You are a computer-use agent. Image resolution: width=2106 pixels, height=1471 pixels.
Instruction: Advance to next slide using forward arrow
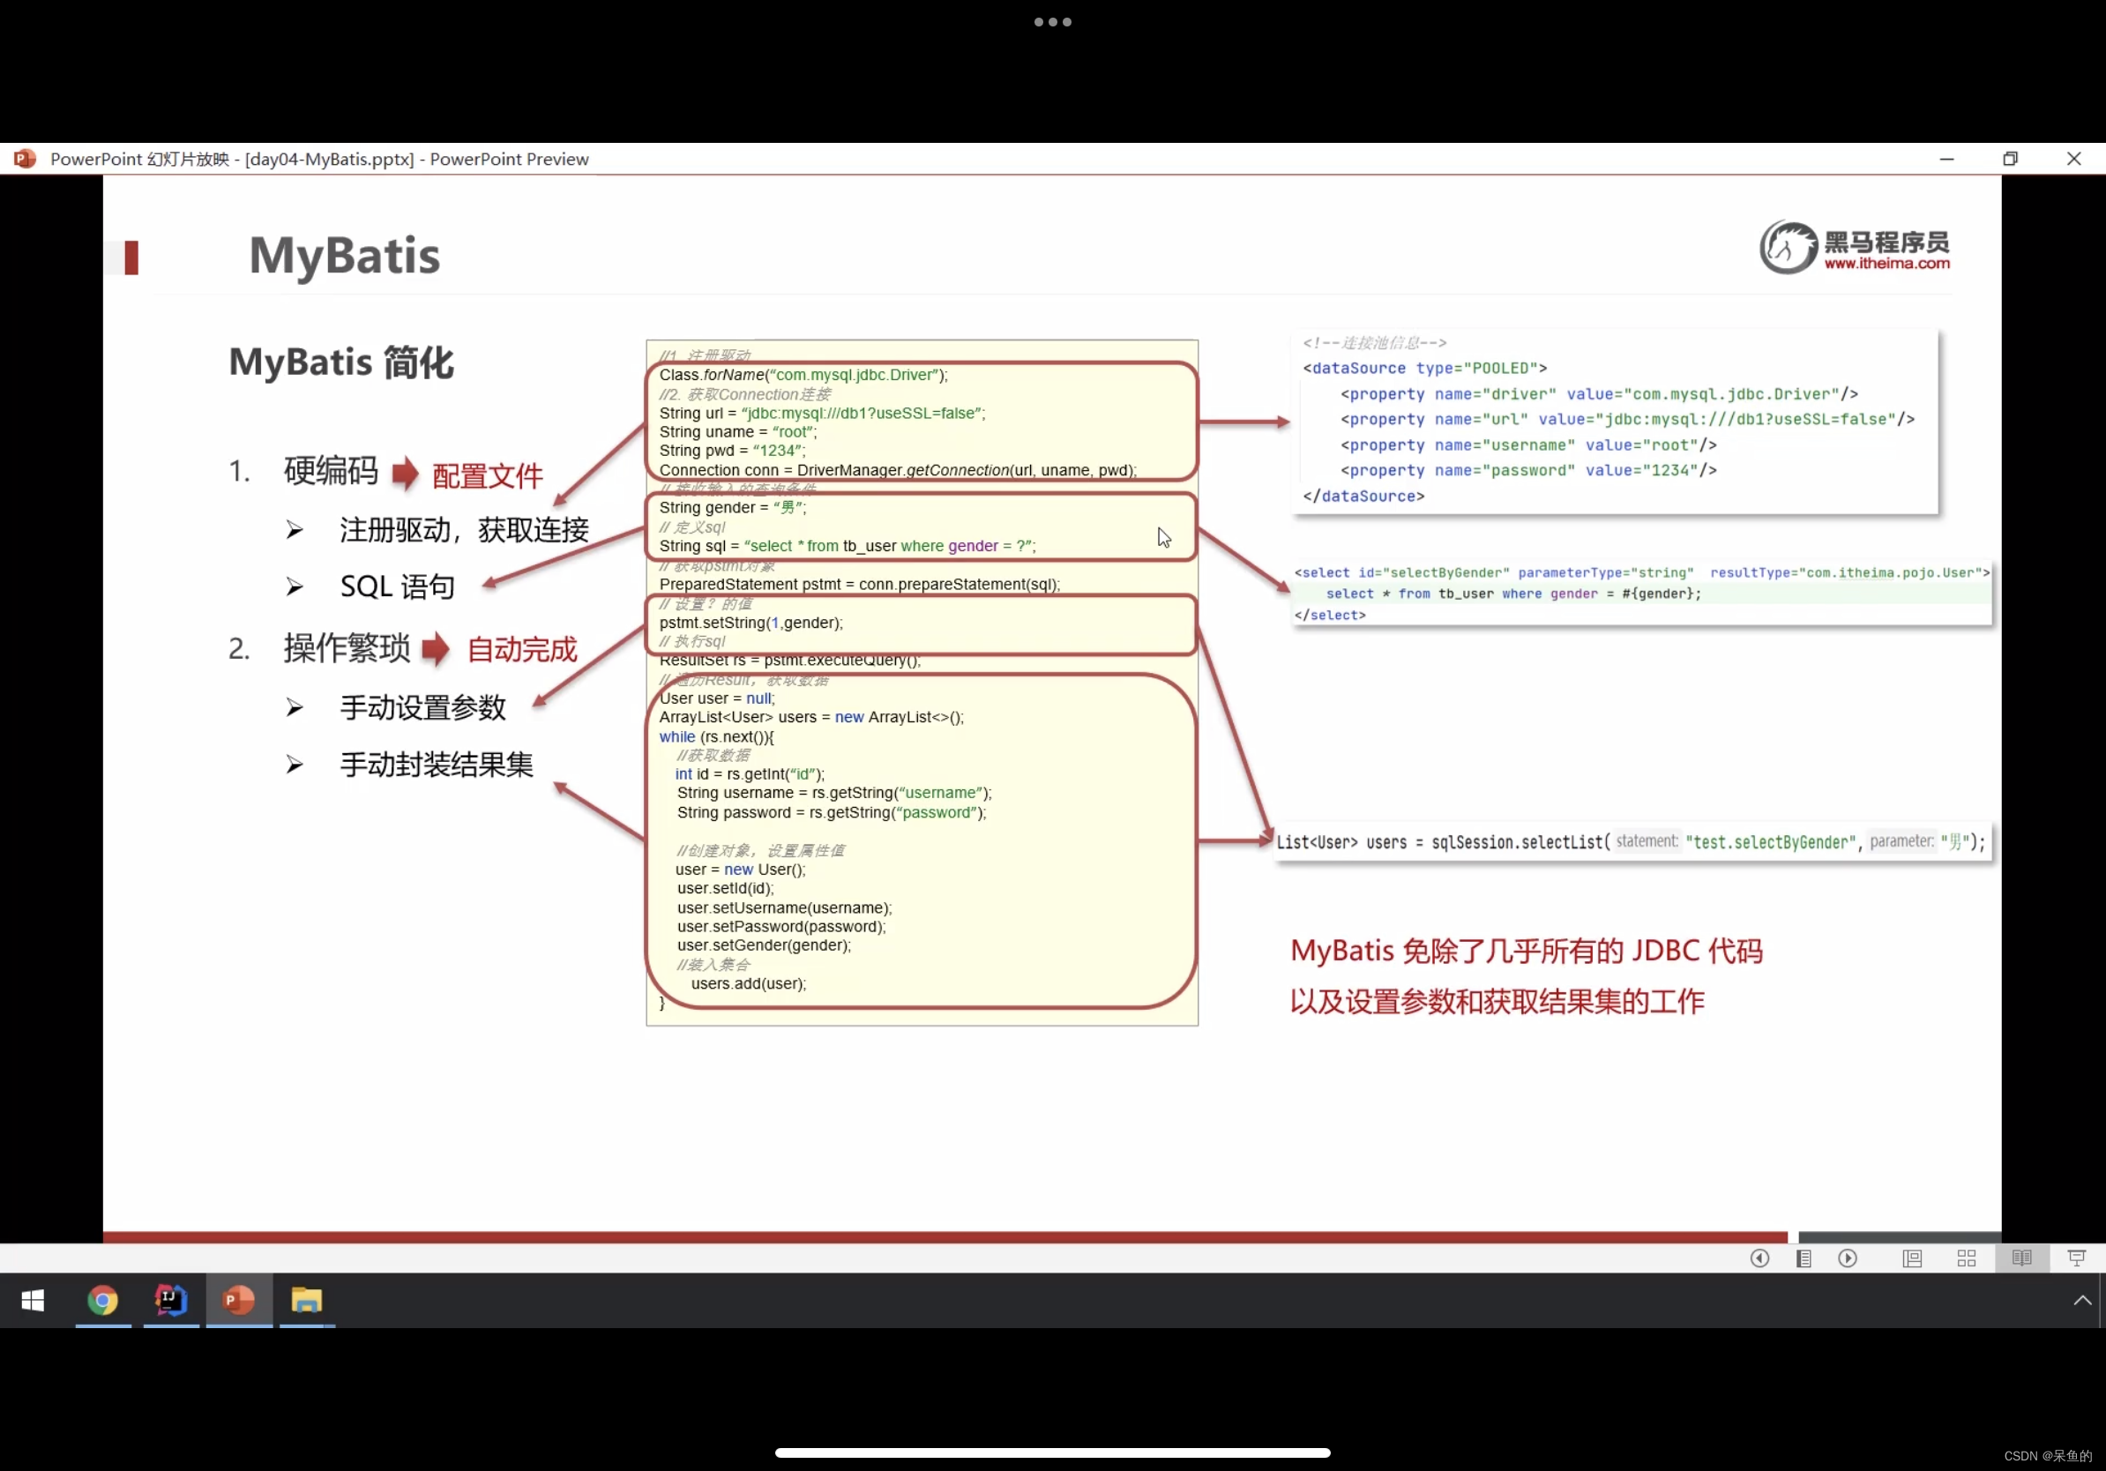tap(1848, 1258)
